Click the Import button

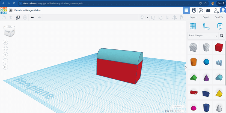click(193, 17)
